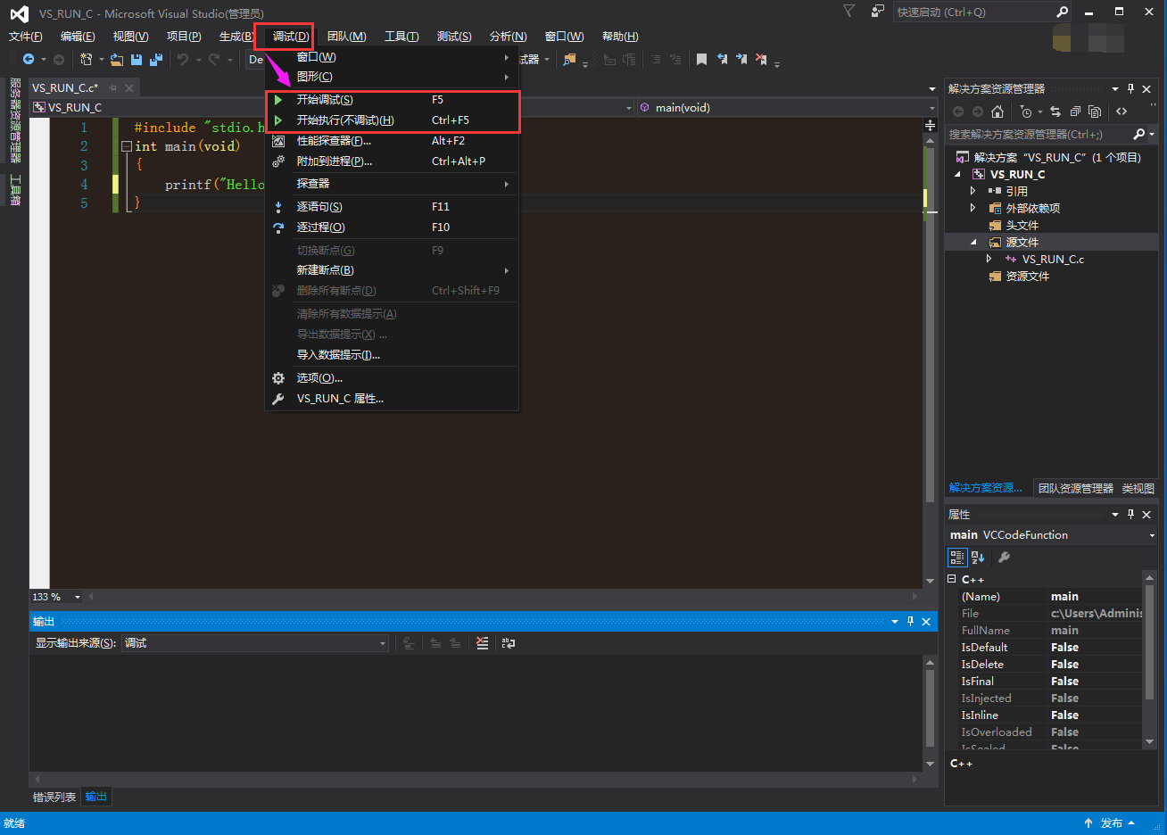Pin the Solution Explorer panel

[1131, 89]
